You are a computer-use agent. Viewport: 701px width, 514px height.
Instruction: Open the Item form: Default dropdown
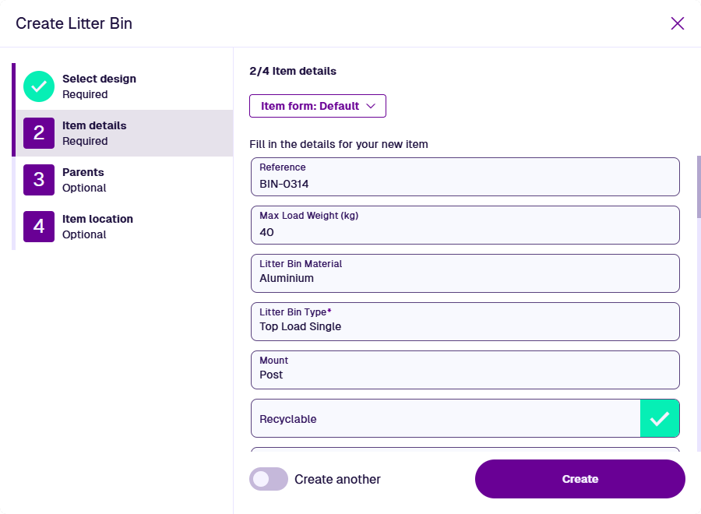(318, 106)
